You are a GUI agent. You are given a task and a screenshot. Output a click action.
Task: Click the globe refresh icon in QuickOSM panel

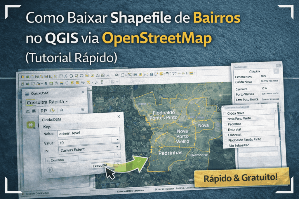pos(52,110)
